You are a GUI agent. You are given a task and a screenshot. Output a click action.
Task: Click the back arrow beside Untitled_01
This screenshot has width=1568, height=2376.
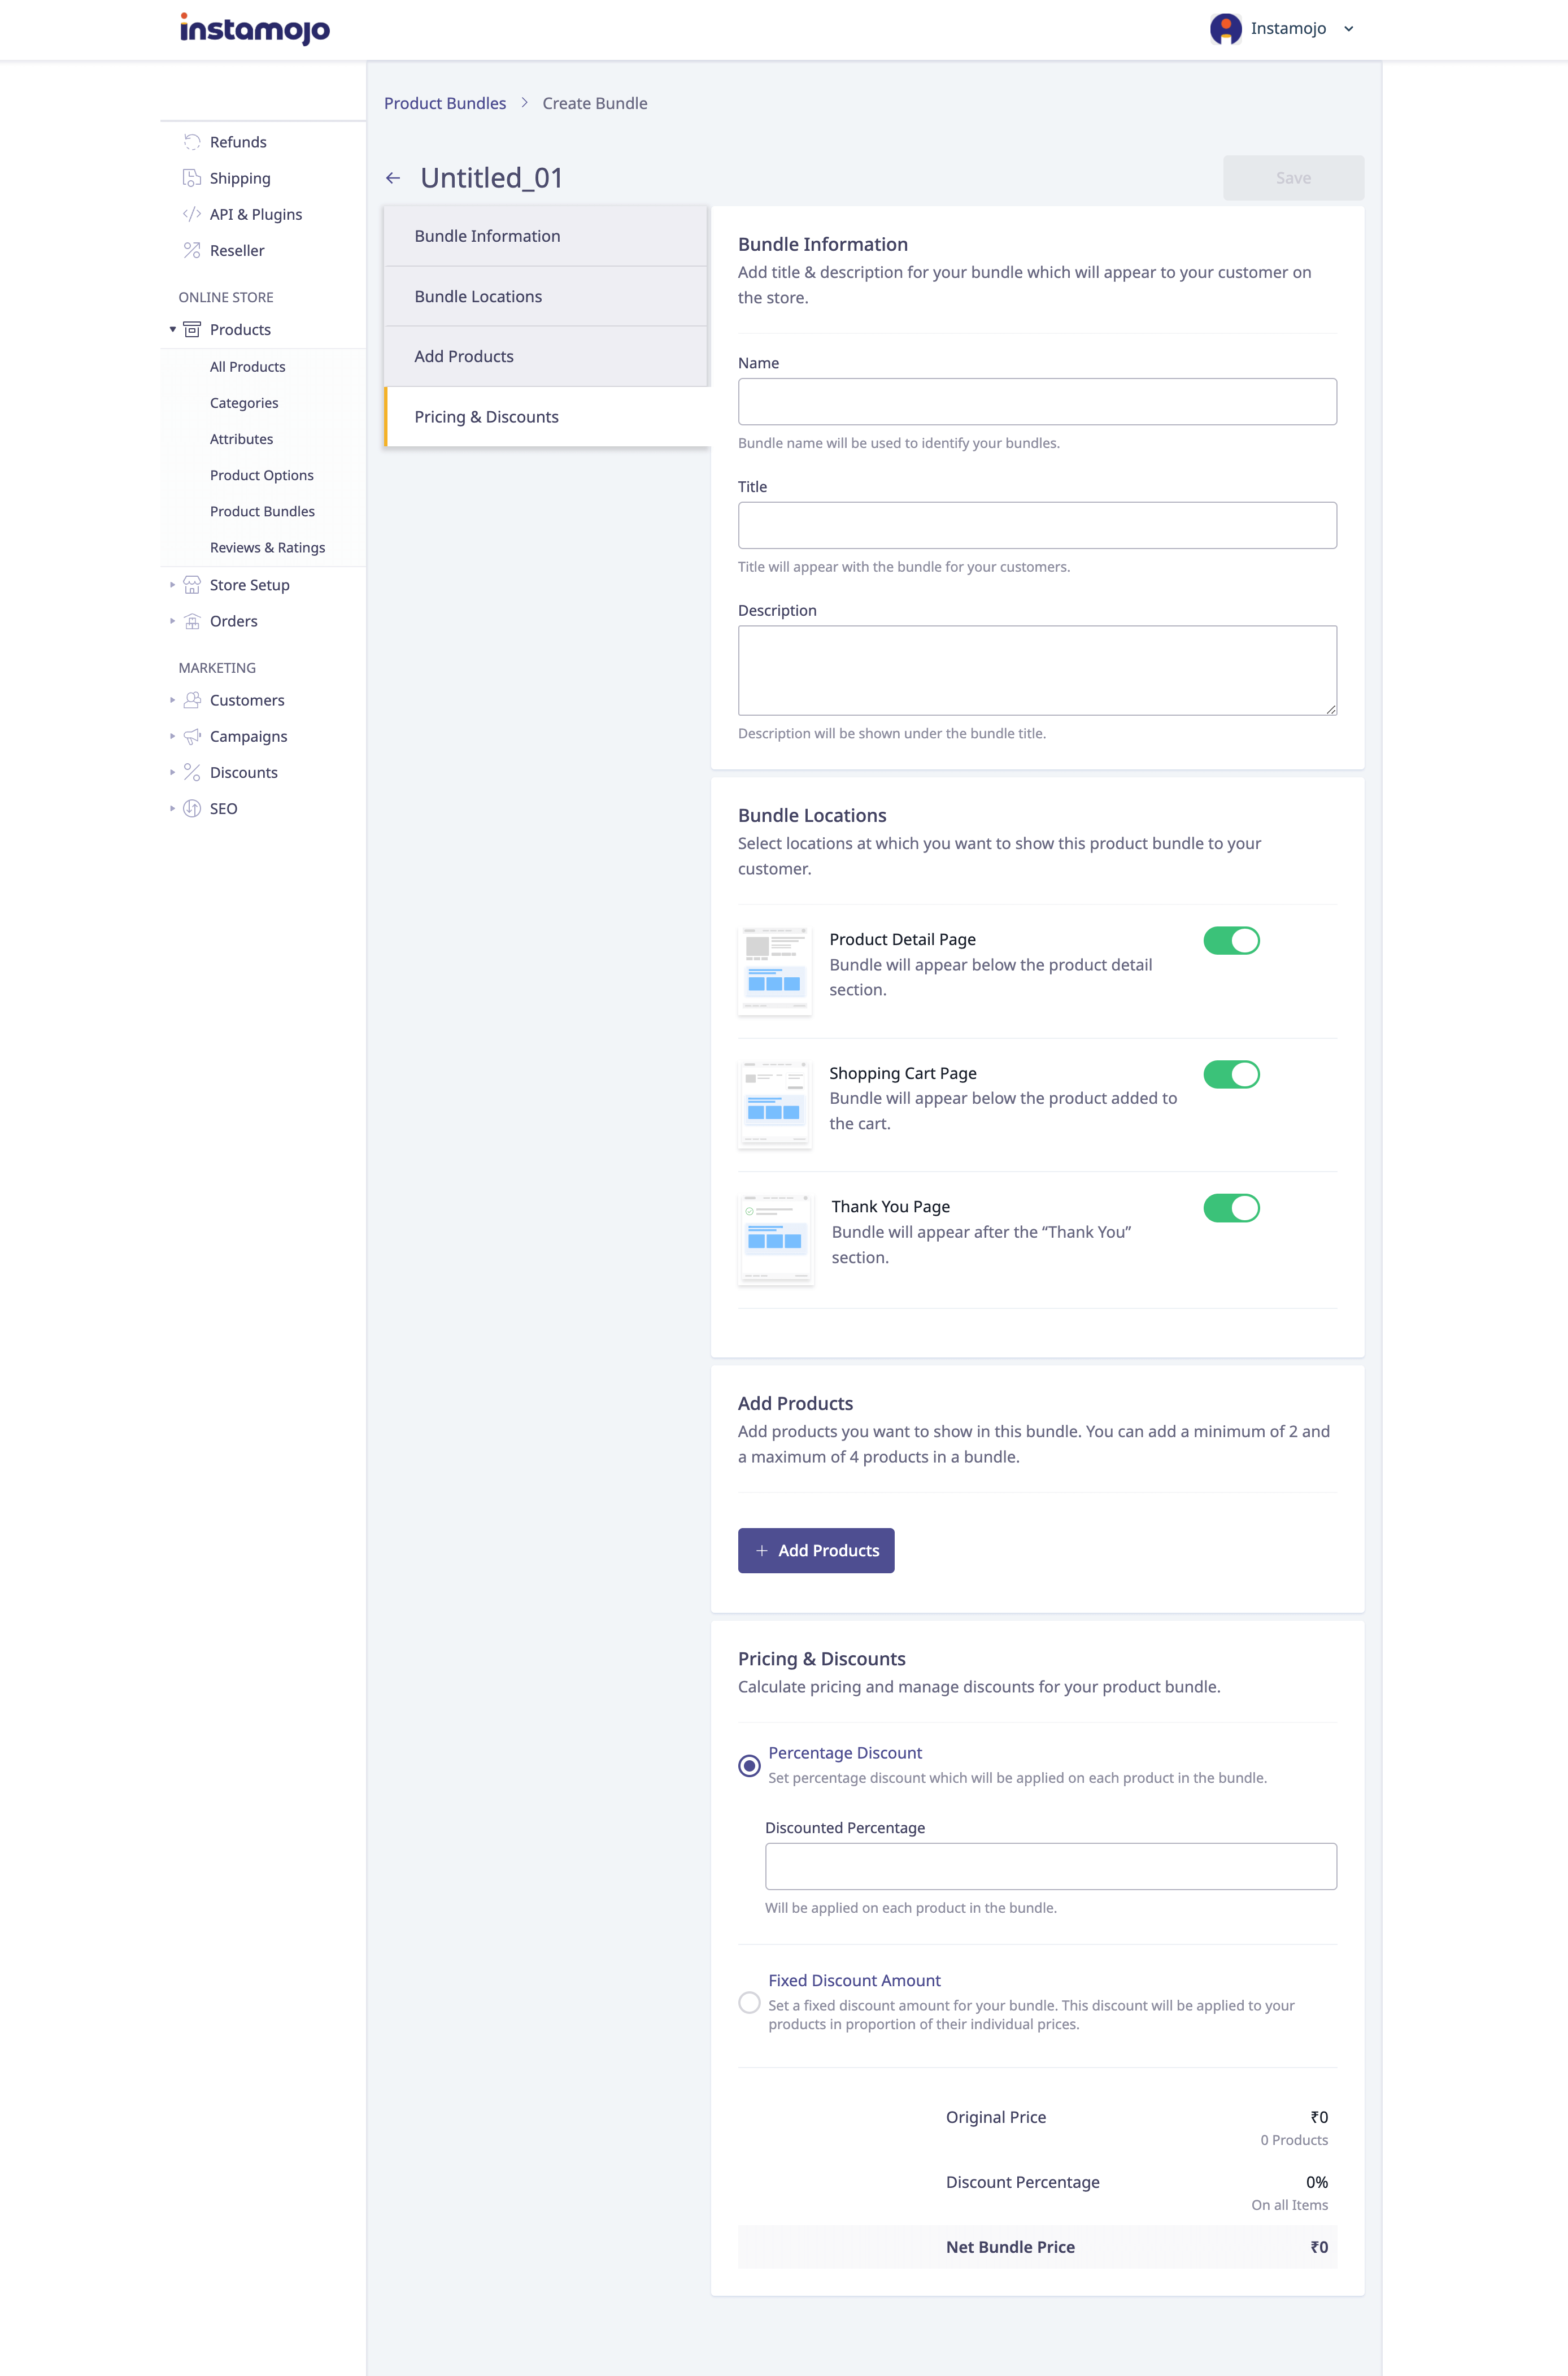(393, 178)
